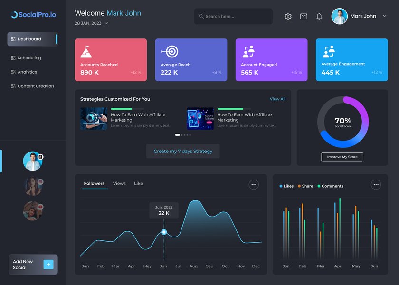Select the Dashboard menu item
The height and width of the screenshot is (285, 399).
click(33, 39)
